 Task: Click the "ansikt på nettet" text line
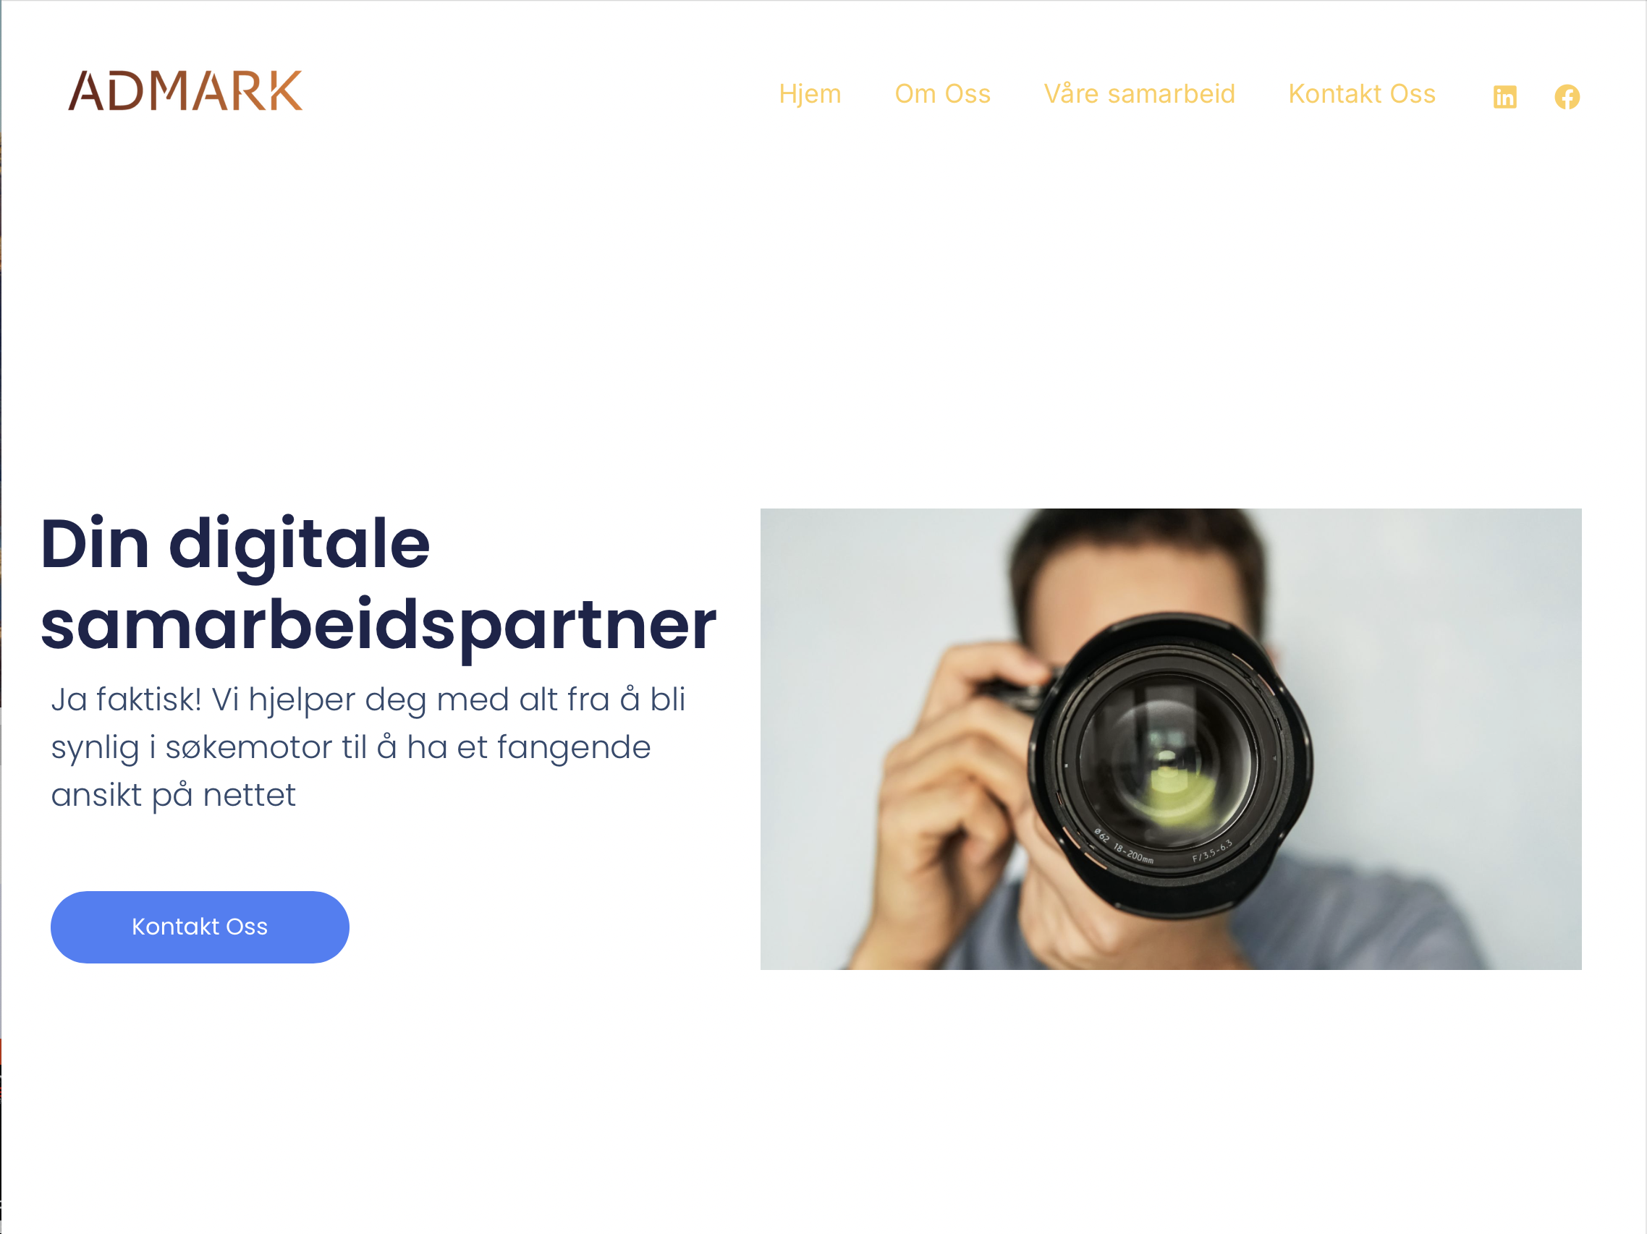[x=173, y=795]
